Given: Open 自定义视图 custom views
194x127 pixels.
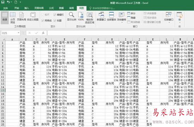Looking at the screenshot, I should click(x=33, y=17).
